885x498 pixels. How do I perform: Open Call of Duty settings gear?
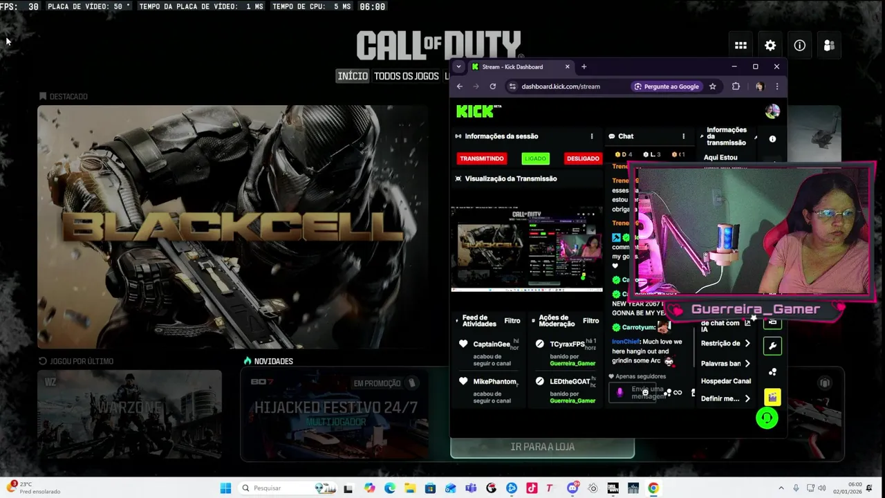pos(770,46)
